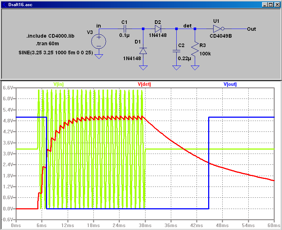Click the ground symbol under V3
This screenshot has width=282, height=230.
click(x=99, y=57)
